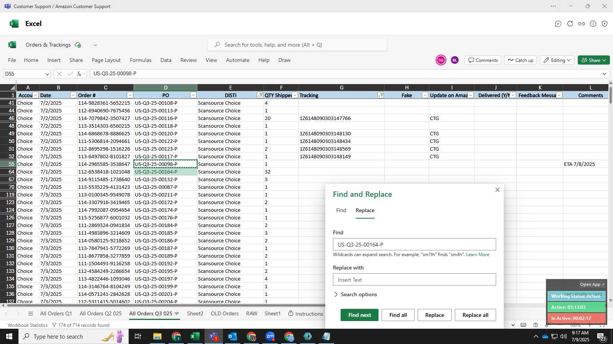Open the Accou column filter dropdown

36,95
